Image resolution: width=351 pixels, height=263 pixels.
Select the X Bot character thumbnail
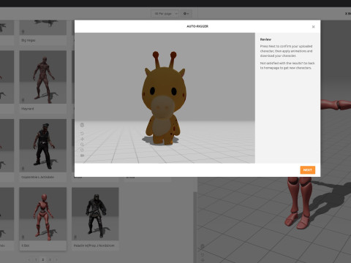[x=43, y=214]
